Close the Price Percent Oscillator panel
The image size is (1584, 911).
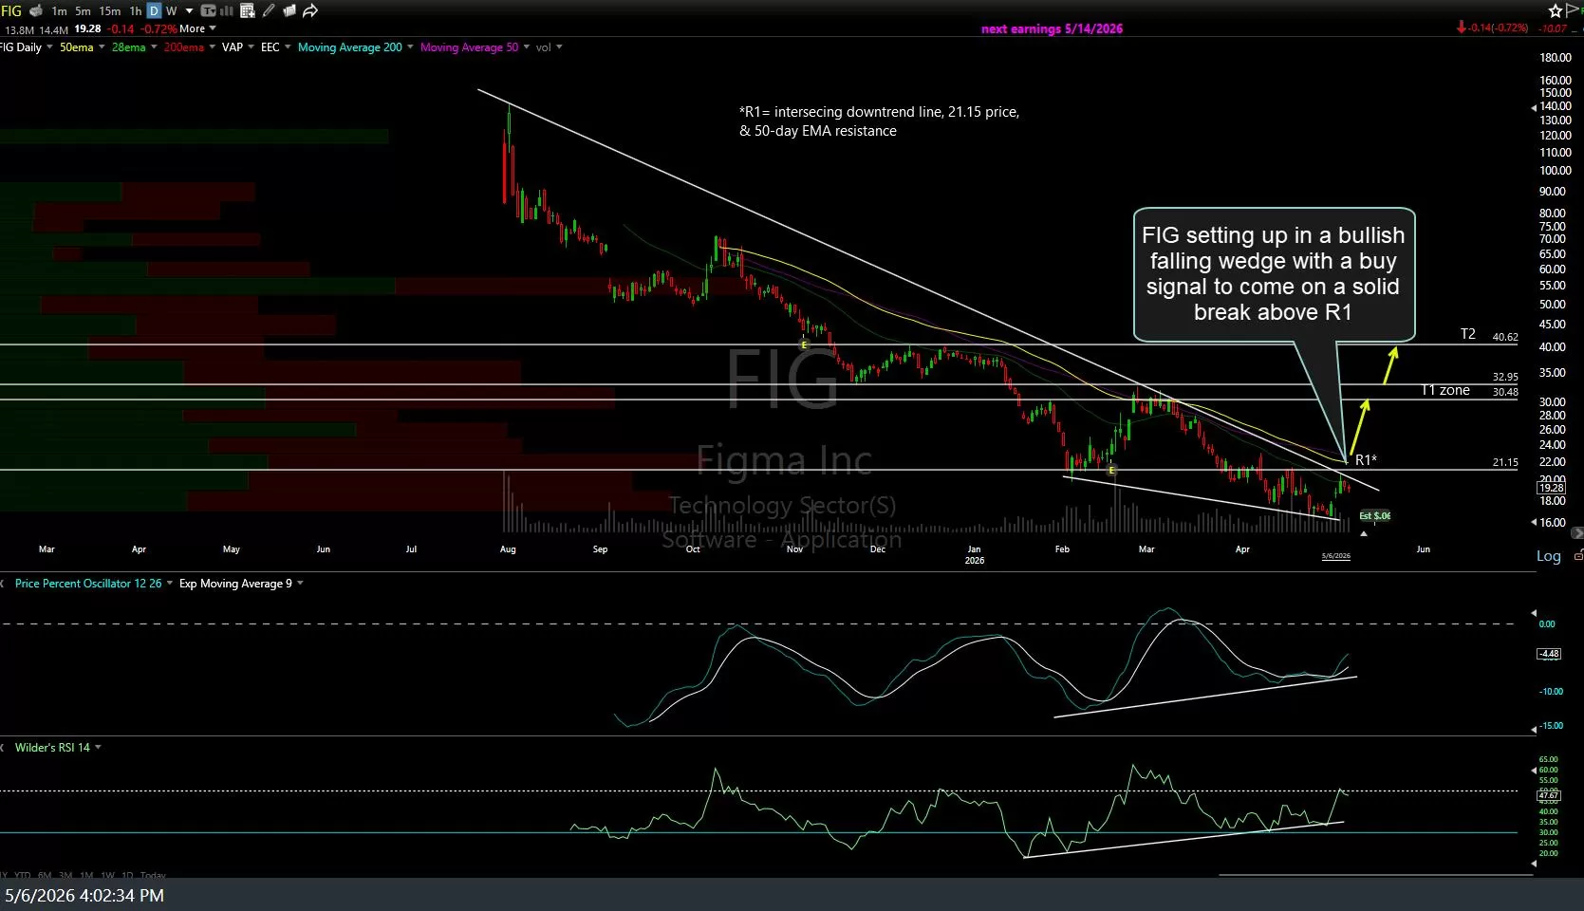(4, 584)
